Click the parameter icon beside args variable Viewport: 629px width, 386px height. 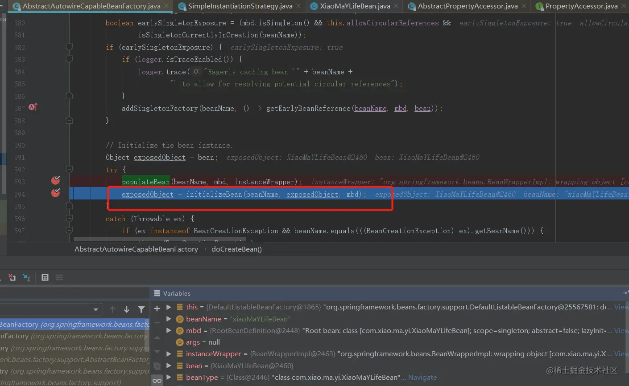pyautogui.click(x=180, y=342)
